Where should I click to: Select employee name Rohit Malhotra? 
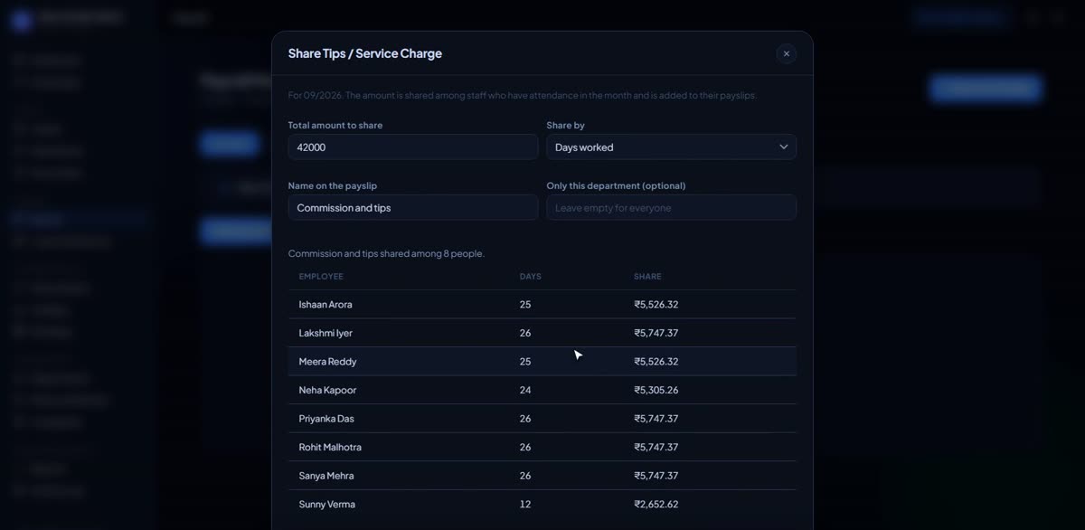click(x=330, y=447)
